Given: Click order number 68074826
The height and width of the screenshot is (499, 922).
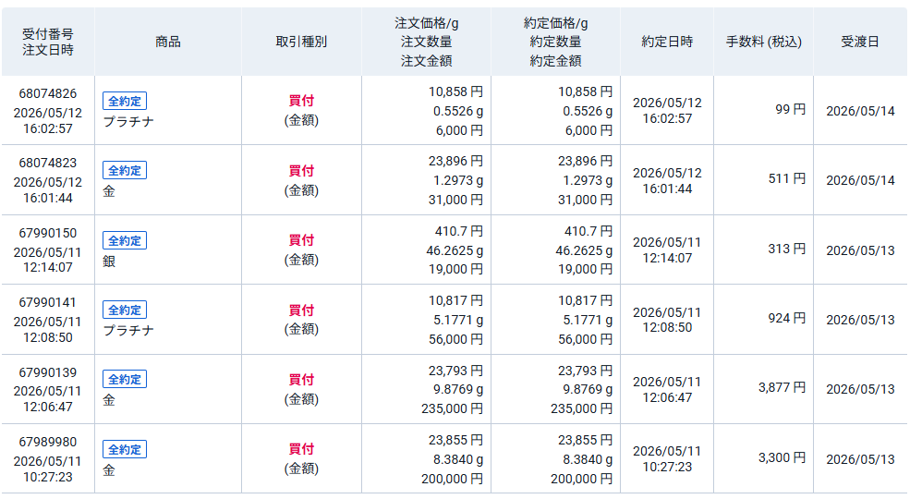Looking at the screenshot, I should click(48, 93).
